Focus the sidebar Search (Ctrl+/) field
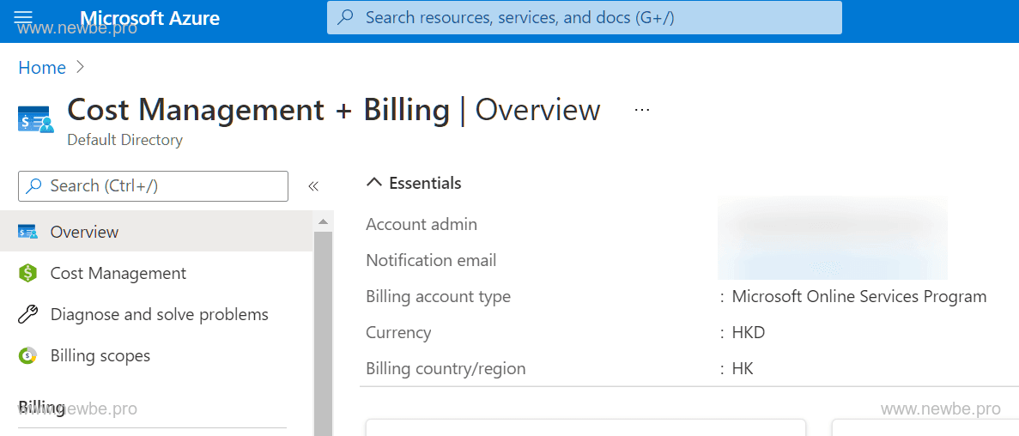Image resolution: width=1019 pixels, height=436 pixels. point(153,185)
